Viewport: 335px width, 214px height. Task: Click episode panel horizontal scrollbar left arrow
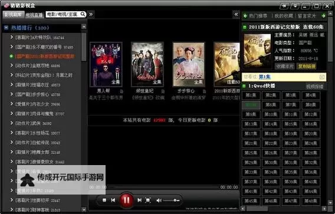click(x=244, y=209)
